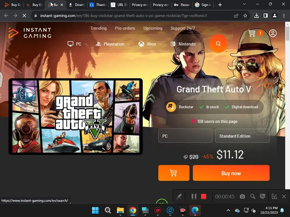Image resolution: width=290 pixels, height=217 pixels.
Task: Open Chrome profile avatar icon
Action: coord(275,16)
